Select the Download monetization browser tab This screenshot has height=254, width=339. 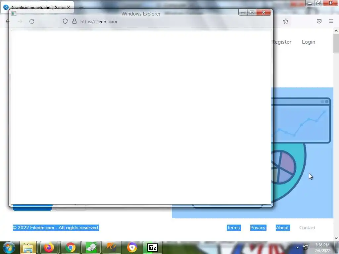pos(37,7)
